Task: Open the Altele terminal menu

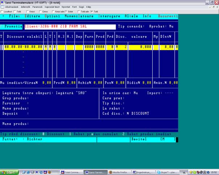Action: pos(131,16)
